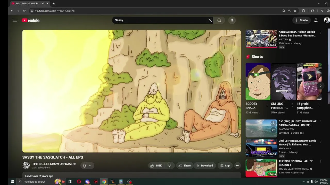
Task: Open account avatar menu
Action: (x=327, y=20)
